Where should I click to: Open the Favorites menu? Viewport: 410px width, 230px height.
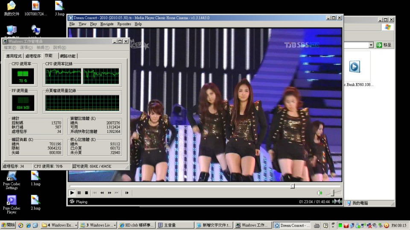coord(124,24)
